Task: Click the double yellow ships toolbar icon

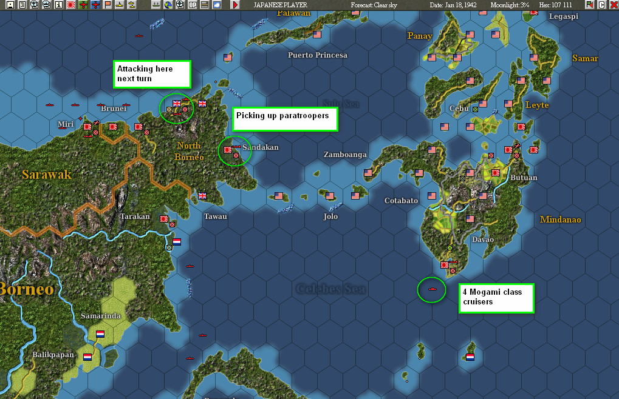Action: pyautogui.click(x=132, y=5)
